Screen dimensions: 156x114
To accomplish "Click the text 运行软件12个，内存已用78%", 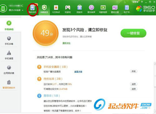I will 58,84.
